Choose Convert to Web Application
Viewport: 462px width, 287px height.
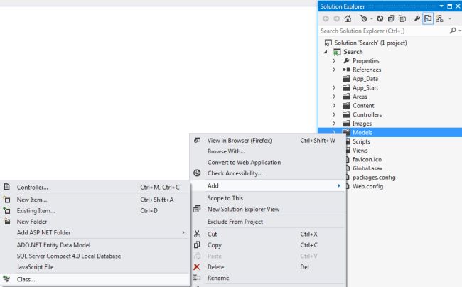tap(267, 162)
